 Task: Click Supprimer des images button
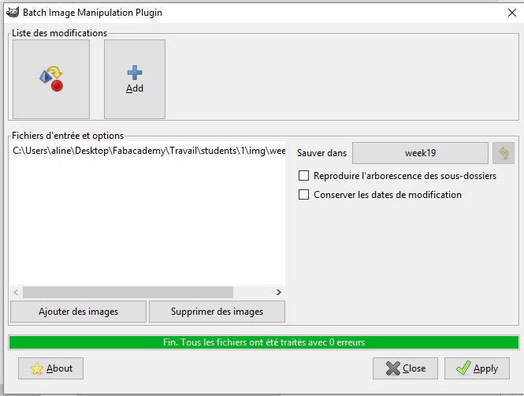coord(217,312)
